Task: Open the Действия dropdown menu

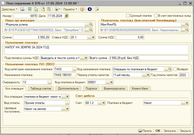Action: pos(9,9)
